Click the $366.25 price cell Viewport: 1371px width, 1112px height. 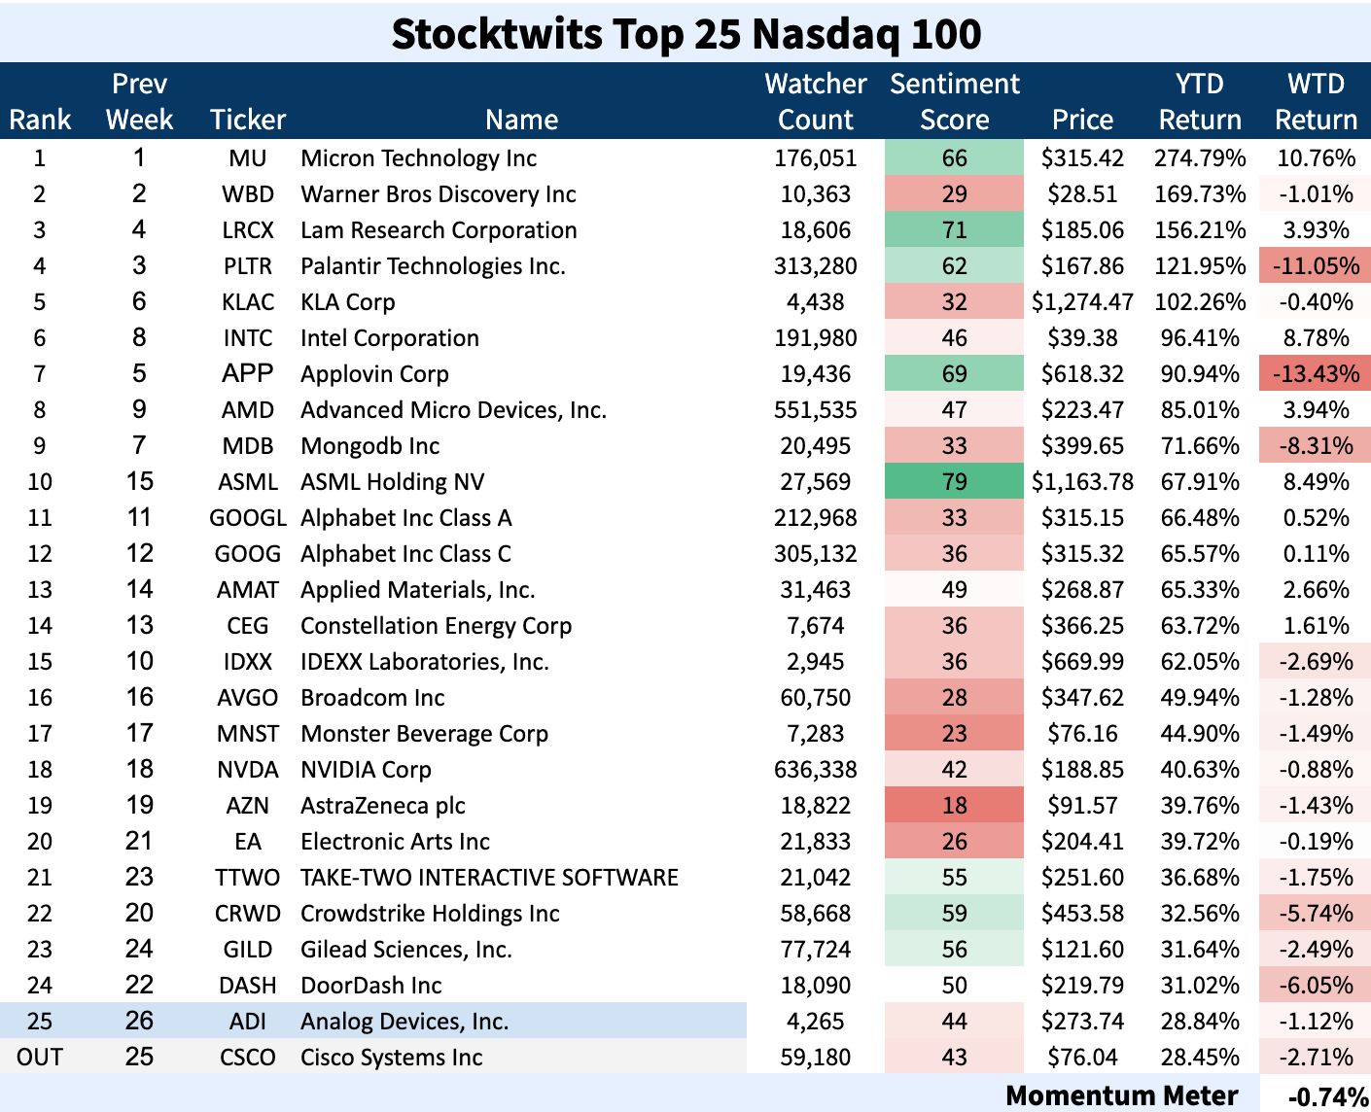1082,626
